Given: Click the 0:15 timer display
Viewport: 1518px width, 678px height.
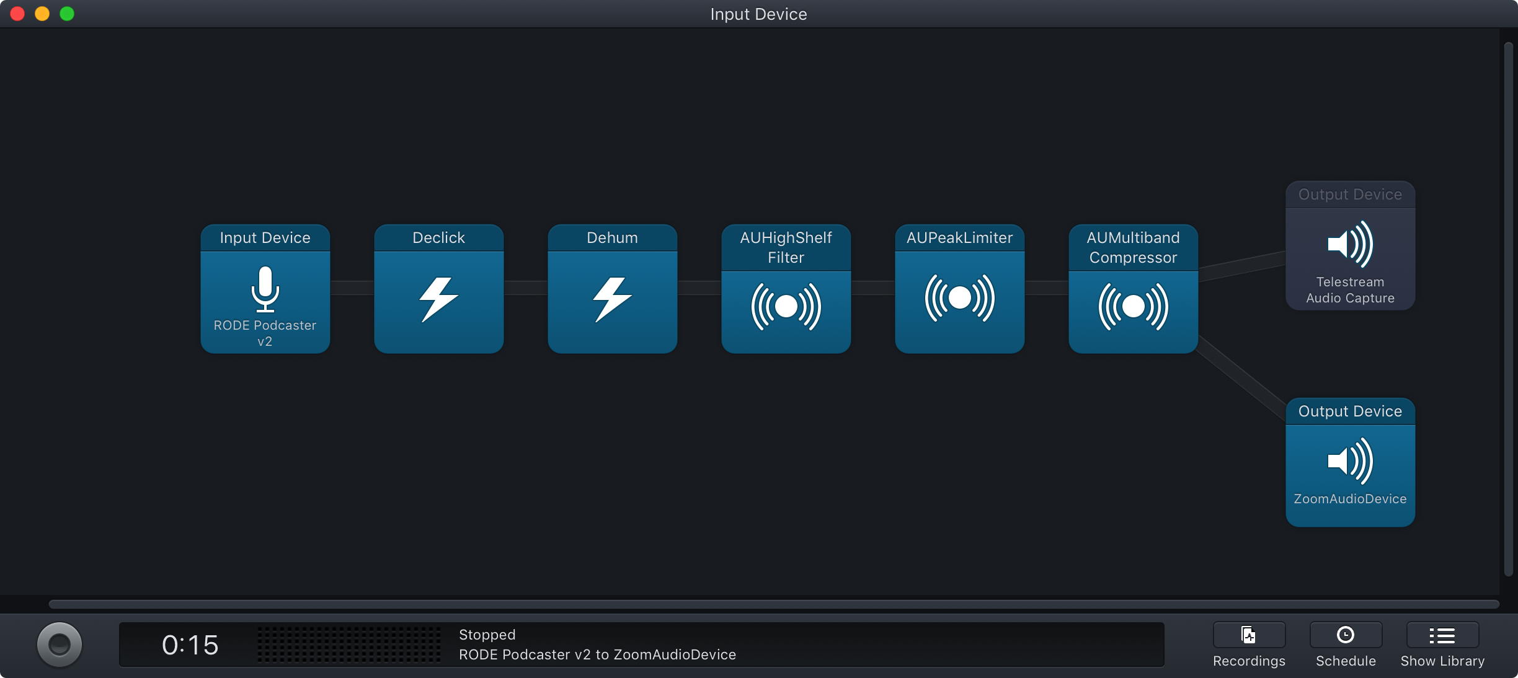Looking at the screenshot, I should coord(190,645).
